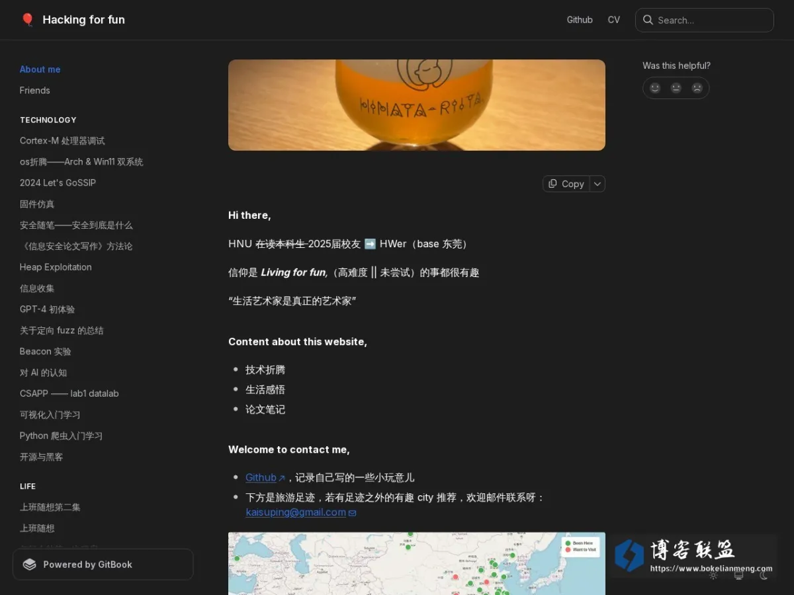Open 关于定向 fuzz 的总结 article
The width and height of the screenshot is (794, 595).
pos(62,331)
